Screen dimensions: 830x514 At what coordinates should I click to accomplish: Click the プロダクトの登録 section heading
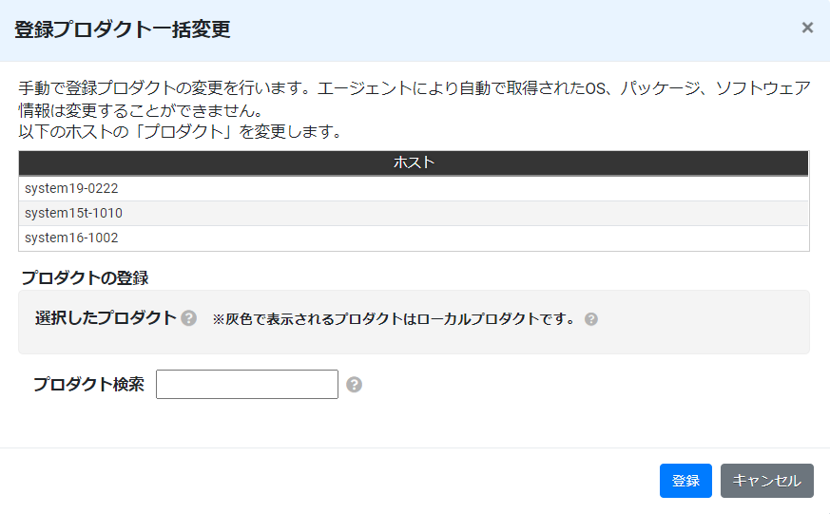point(85,277)
